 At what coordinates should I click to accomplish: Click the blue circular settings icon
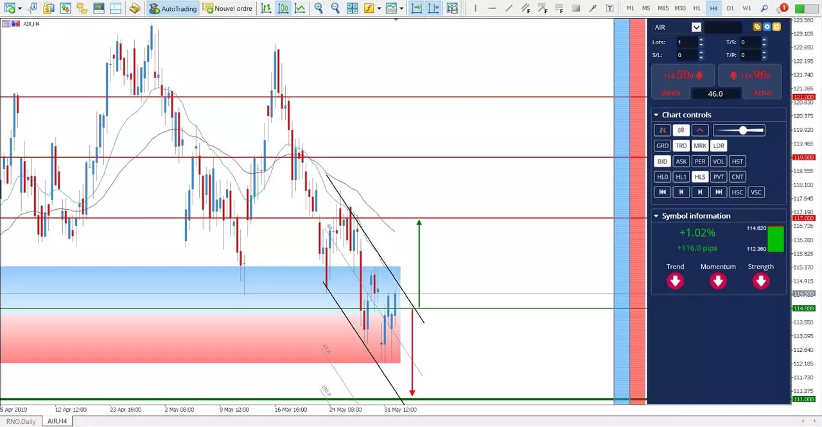click(767, 27)
